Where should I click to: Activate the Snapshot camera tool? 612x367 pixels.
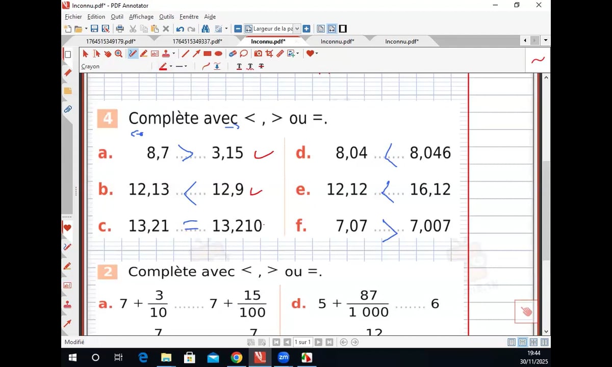pos(258,54)
